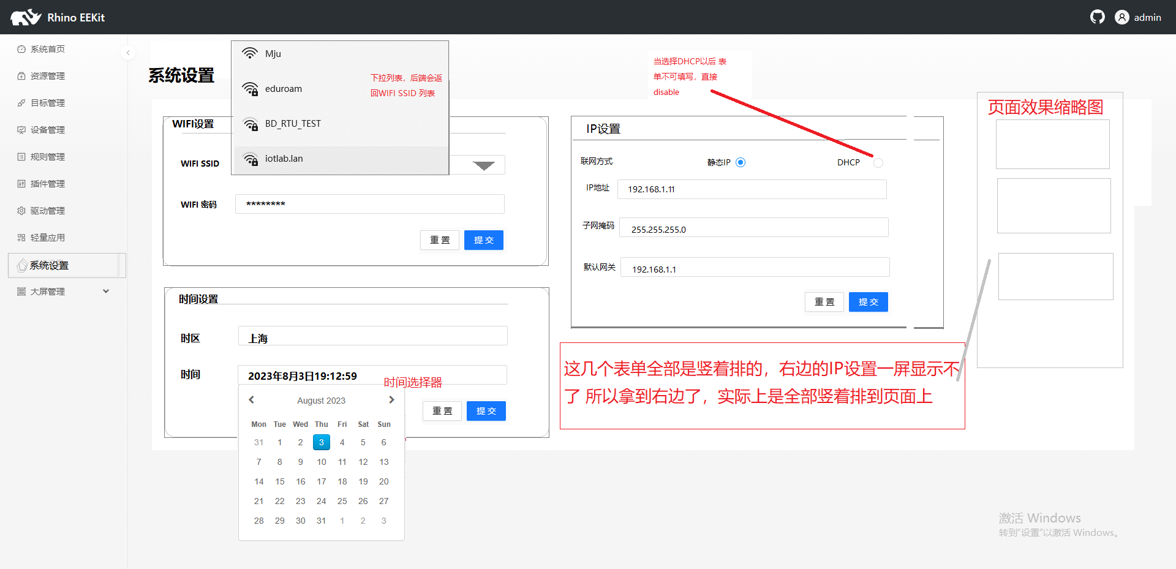The image size is (1176, 569).
Task: Enable the DHCP radio option
Action: tap(879, 162)
